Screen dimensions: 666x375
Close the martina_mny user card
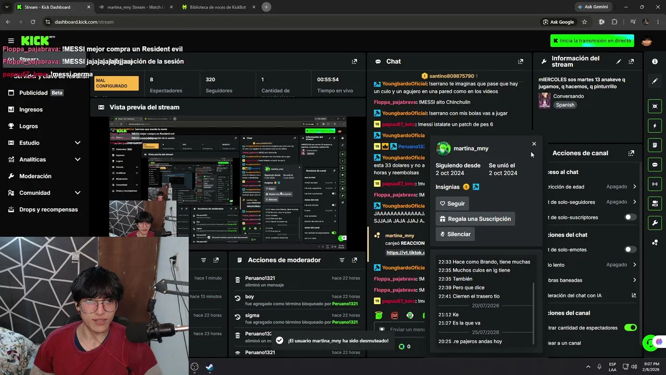click(534, 144)
